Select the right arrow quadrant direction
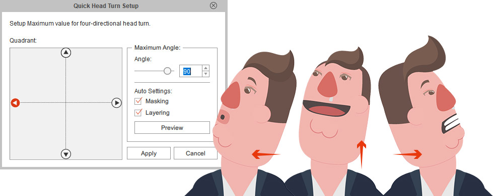The width and height of the screenshot is (493, 196). click(x=117, y=103)
